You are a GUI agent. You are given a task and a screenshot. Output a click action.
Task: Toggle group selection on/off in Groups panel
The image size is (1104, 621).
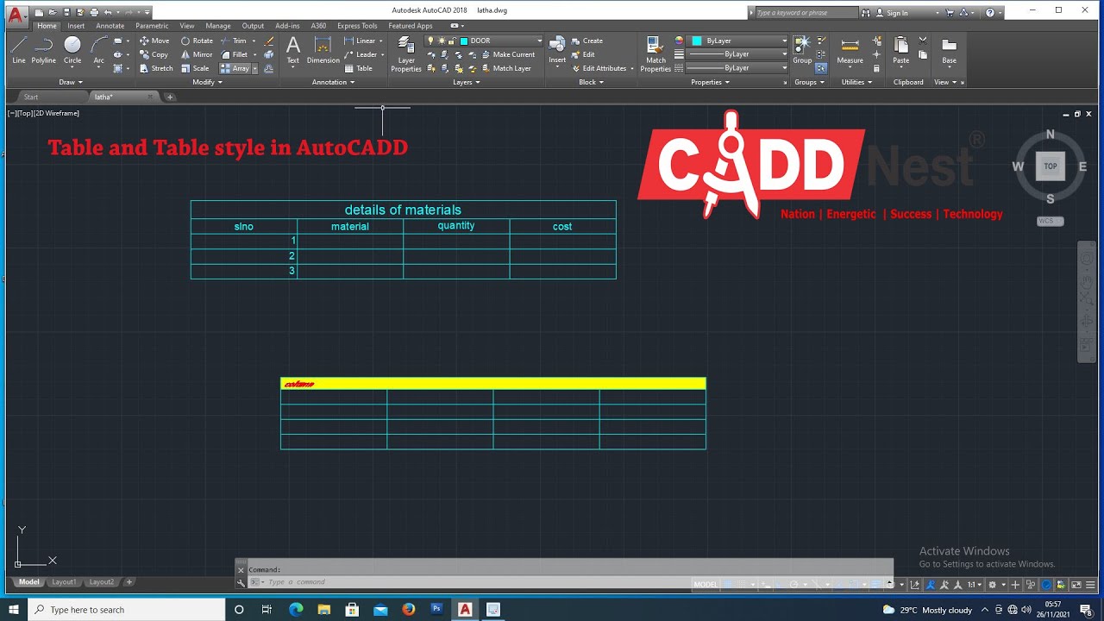(x=821, y=68)
